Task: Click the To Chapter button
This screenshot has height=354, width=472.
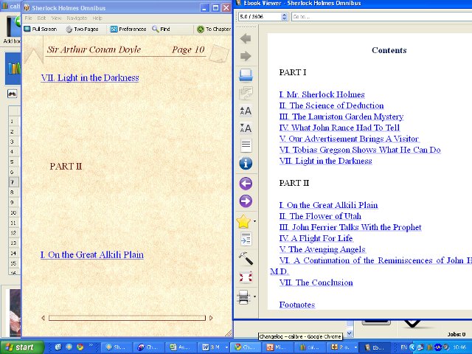Action: (214, 29)
